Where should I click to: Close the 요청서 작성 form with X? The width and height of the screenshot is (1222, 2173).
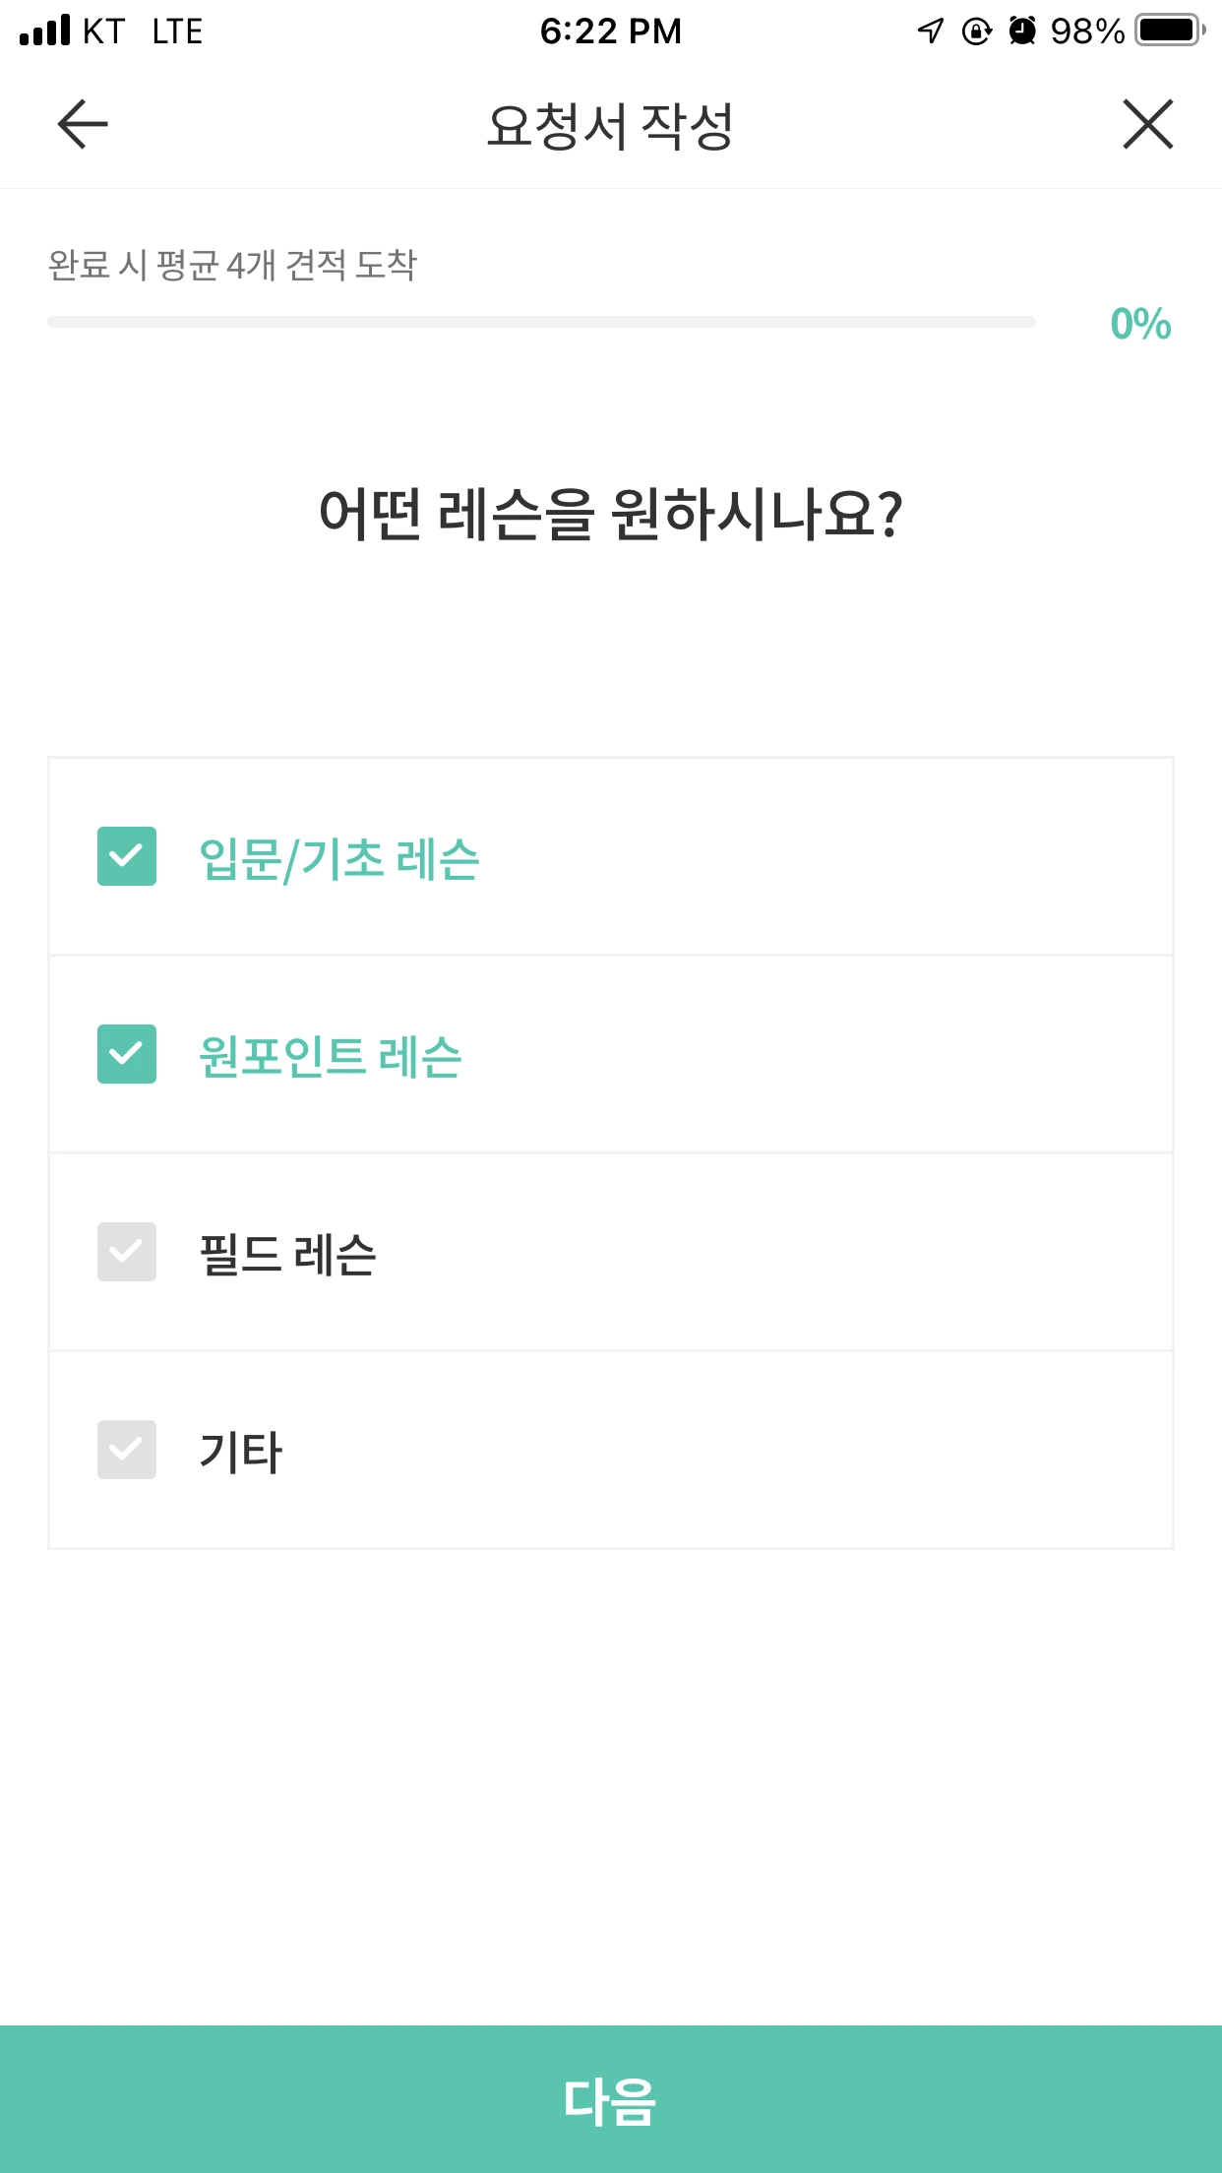coord(1147,124)
